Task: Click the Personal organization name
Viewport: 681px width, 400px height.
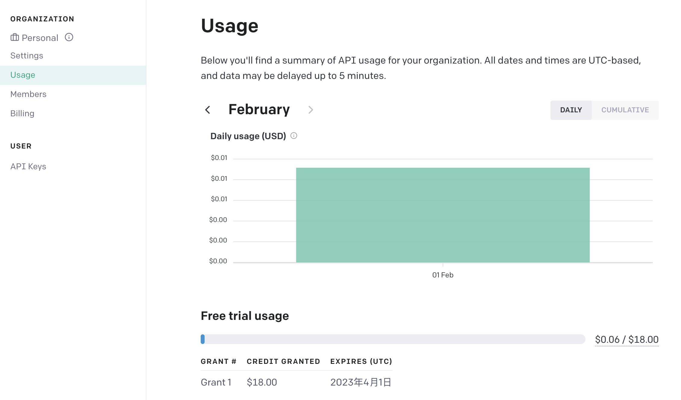Action: coord(40,38)
